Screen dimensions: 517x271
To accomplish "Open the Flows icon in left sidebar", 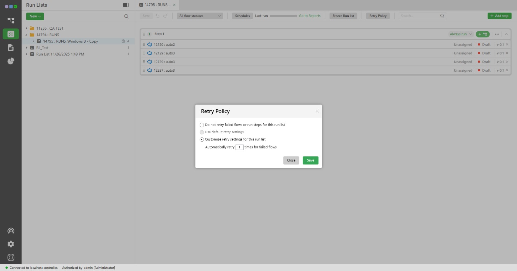I will pyautogui.click(x=11, y=20).
